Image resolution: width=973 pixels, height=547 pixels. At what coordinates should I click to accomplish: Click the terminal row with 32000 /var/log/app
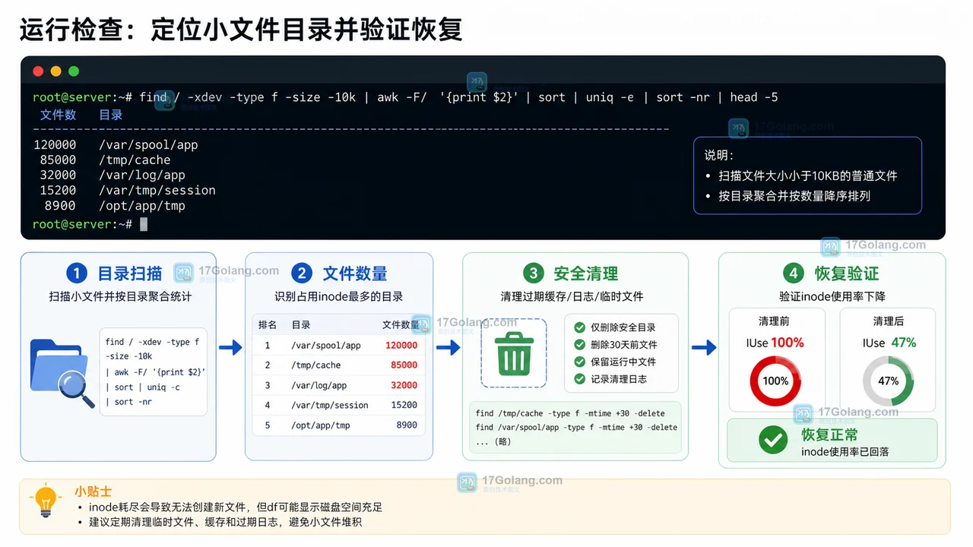pyautogui.click(x=113, y=175)
